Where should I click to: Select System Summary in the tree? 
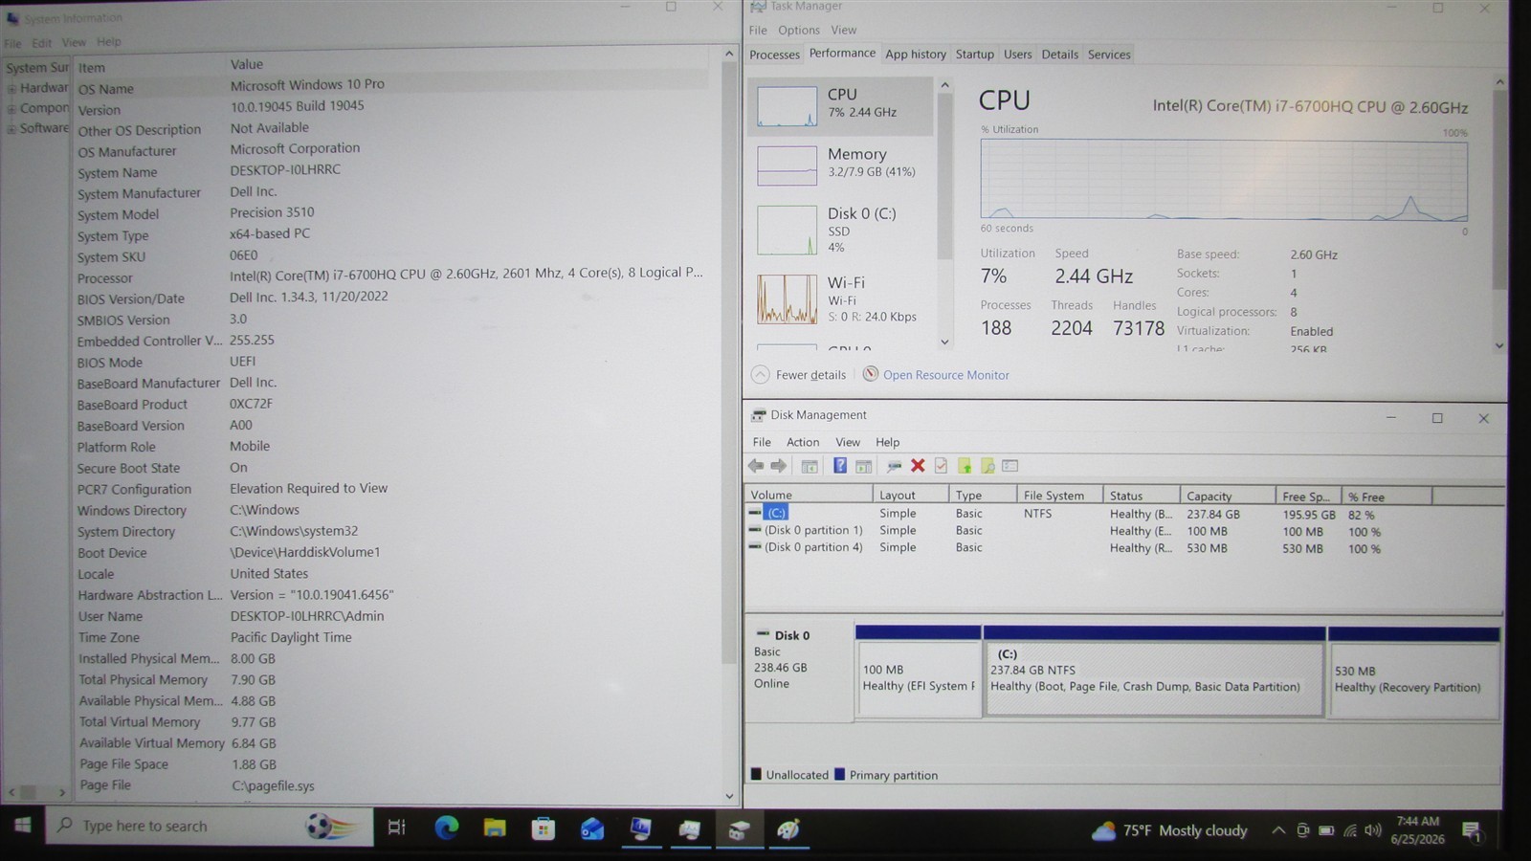point(37,68)
